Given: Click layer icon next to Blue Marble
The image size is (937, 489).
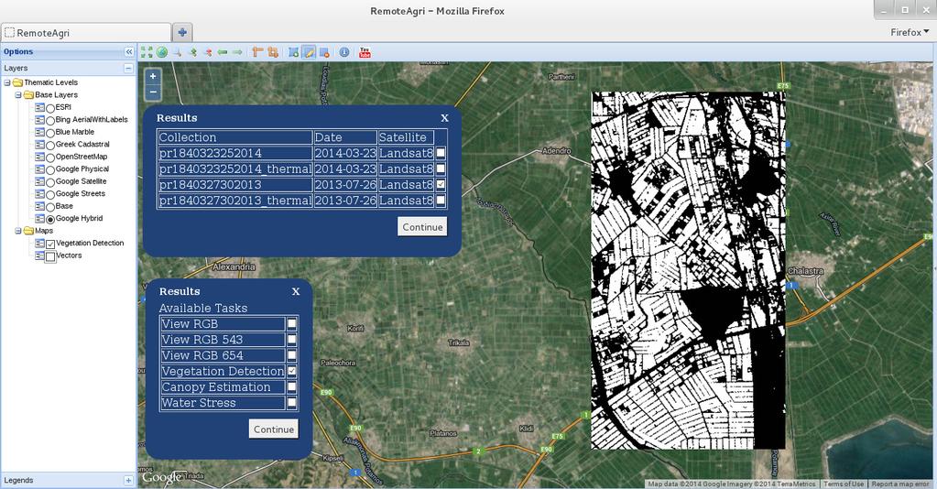Looking at the screenshot, I should click(40, 132).
